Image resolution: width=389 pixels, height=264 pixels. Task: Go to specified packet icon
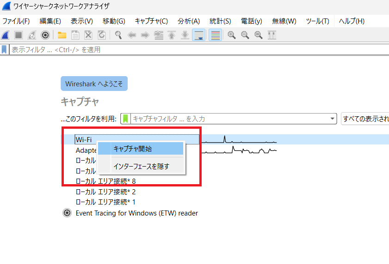159,35
